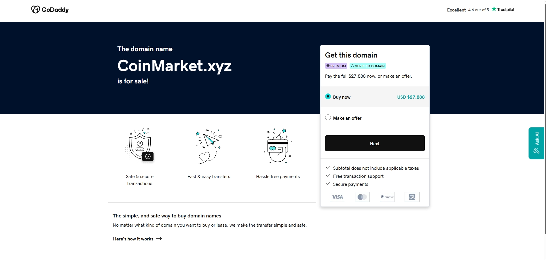This screenshot has width=546, height=260.
Task: Select the Make an offer option
Action: 328,117
